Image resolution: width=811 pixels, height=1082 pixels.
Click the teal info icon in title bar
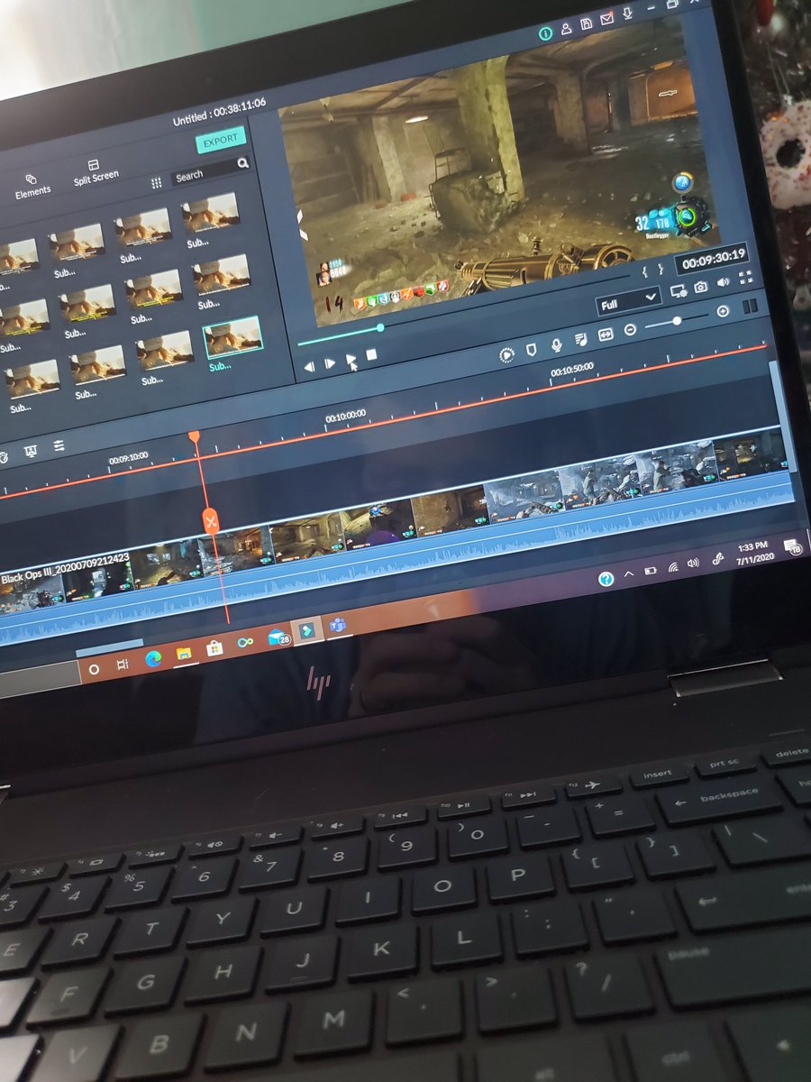coord(544,33)
